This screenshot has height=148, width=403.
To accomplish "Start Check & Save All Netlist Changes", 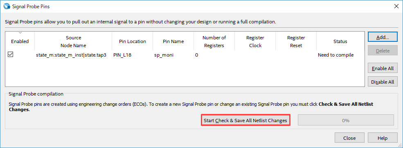I will pos(245,120).
